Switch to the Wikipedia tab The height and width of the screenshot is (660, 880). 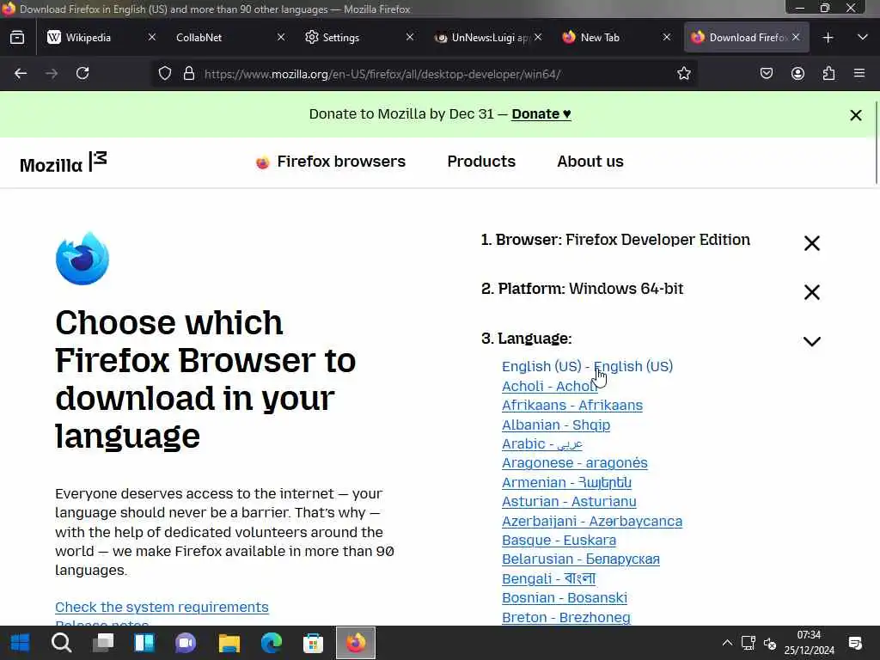(x=89, y=38)
